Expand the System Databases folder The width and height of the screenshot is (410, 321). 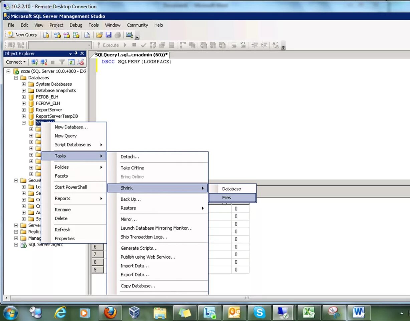24,84
